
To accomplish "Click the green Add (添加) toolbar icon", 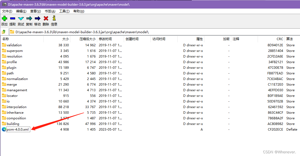I will (4, 18).
